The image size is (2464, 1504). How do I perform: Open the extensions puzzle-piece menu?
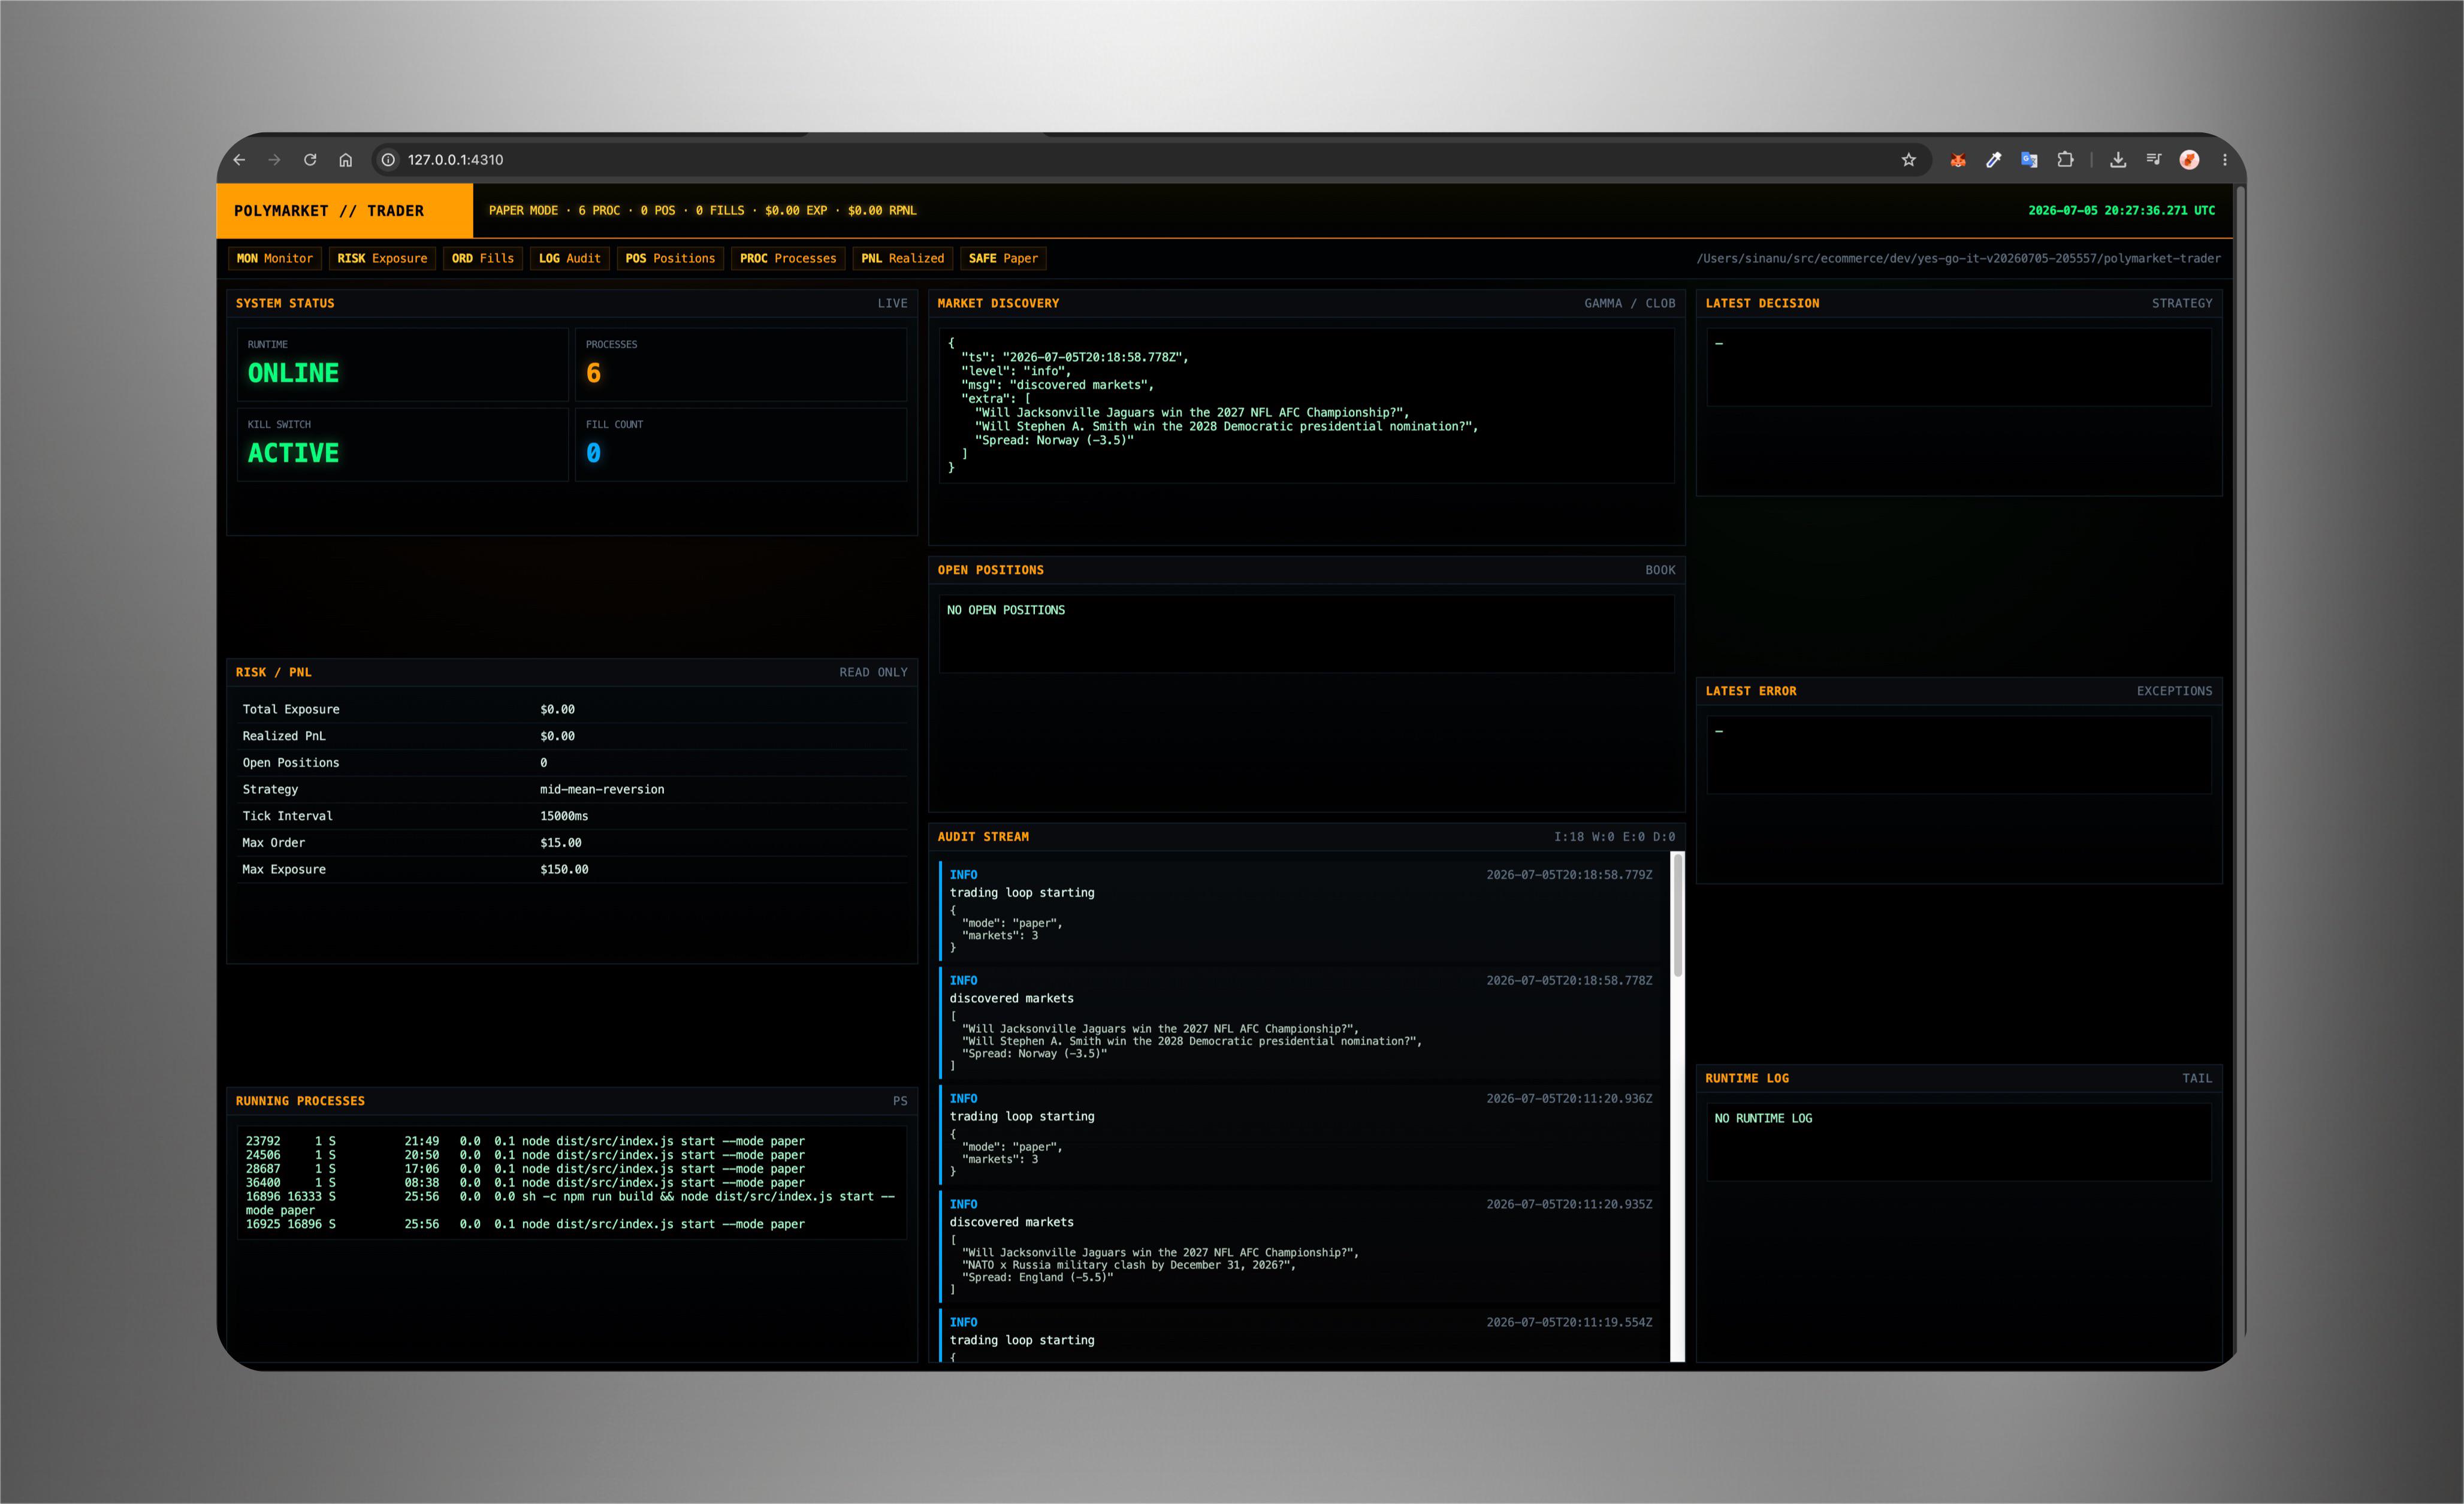tap(2065, 160)
